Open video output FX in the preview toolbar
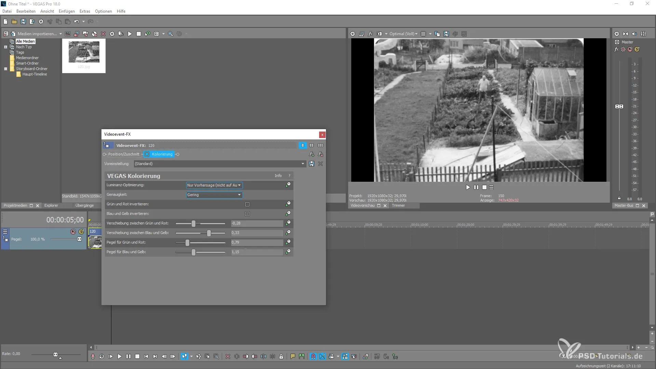 370,34
